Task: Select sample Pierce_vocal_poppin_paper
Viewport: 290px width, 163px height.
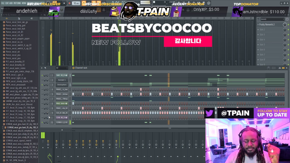Action: click(x=18, y=38)
